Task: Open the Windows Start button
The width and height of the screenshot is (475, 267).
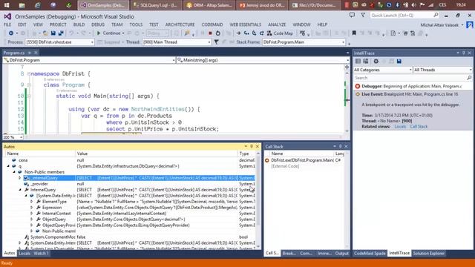Action: (7, 5)
